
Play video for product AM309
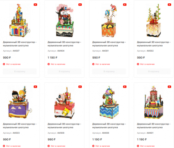[80, 87]
